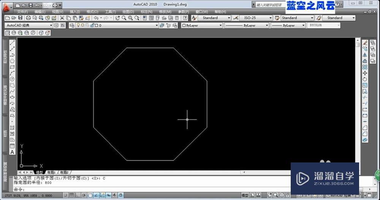This screenshot has height=200, width=380.
Task: Select the Array tool in modify toolbar
Action: point(365,67)
